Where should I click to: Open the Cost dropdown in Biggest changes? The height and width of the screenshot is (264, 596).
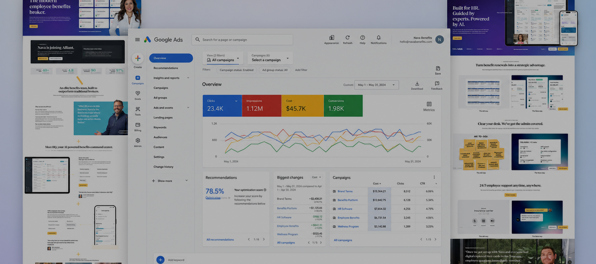click(316, 177)
